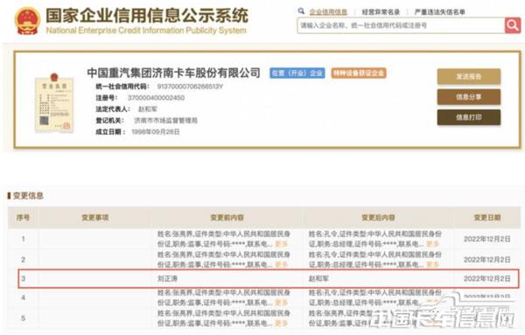This screenshot has height=335, width=525.
Task: Focus the enterprise name search input
Action: pyautogui.click(x=401, y=25)
